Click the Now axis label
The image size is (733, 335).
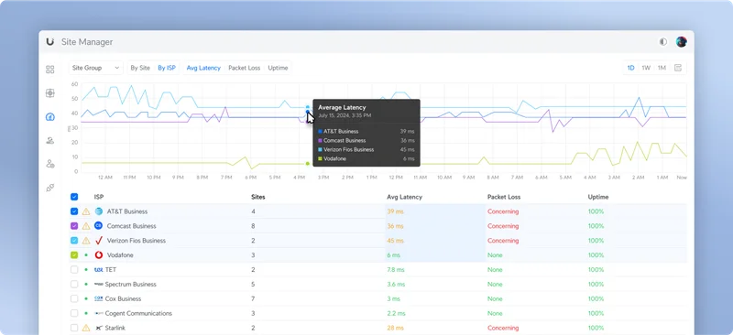pyautogui.click(x=682, y=178)
